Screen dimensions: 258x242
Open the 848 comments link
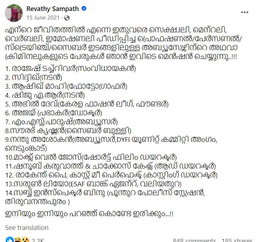[193, 240]
